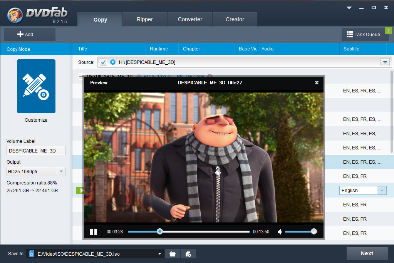
Task: Click the preview total time 00:13:50
Action: tap(261, 231)
